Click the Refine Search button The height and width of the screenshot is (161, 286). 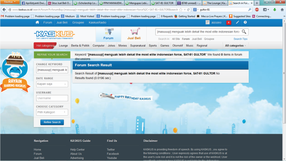52,122
